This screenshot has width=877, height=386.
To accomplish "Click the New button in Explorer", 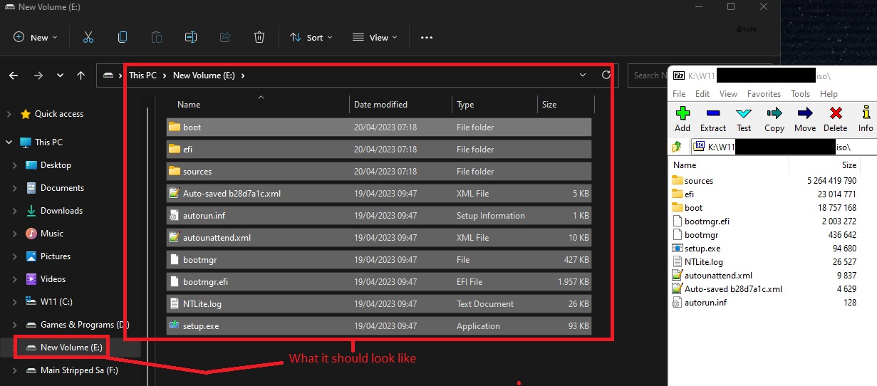I will click(x=35, y=37).
